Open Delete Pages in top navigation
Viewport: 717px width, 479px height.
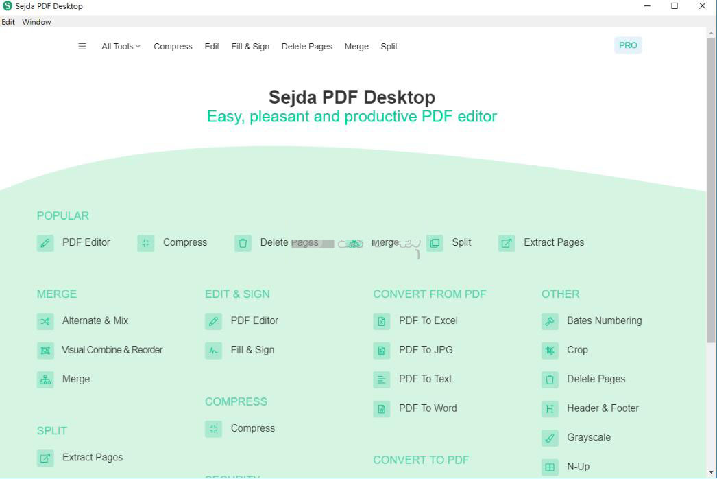307,46
